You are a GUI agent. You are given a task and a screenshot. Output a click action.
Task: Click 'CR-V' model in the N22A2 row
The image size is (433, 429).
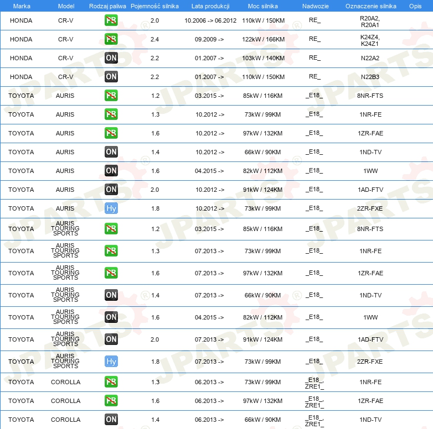(x=65, y=58)
